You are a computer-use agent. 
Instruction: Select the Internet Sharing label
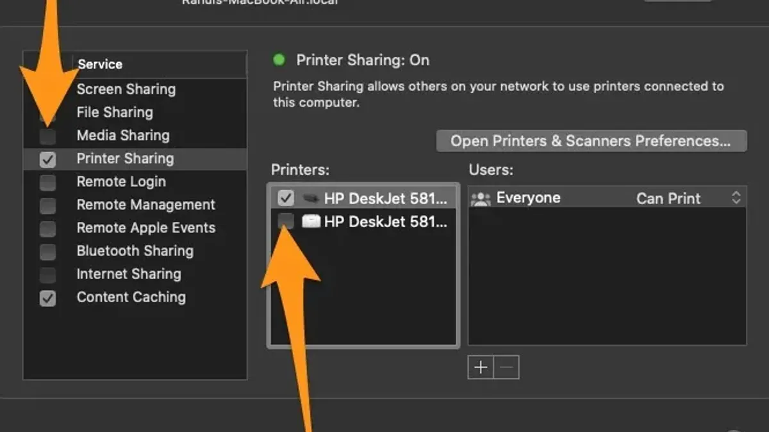129,274
